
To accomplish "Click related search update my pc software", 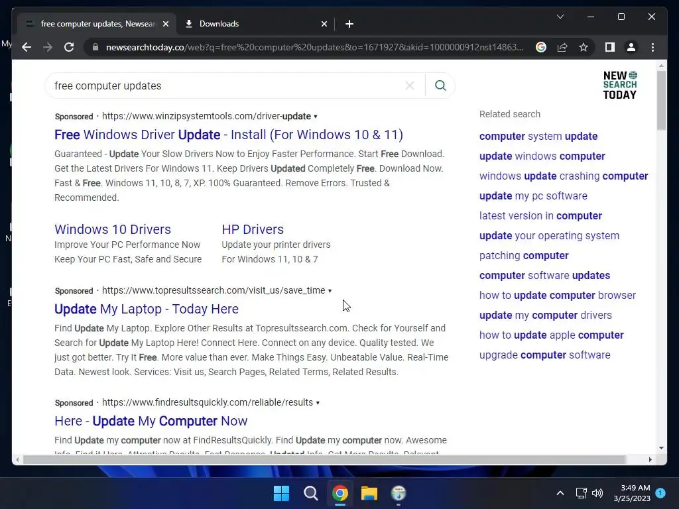I will pos(533,196).
